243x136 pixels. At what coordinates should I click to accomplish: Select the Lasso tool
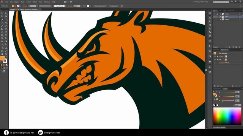pos(6,16)
